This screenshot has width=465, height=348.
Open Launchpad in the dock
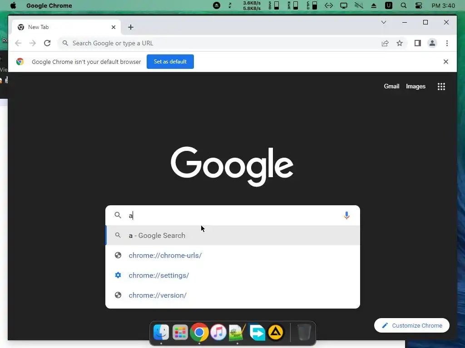pos(180,332)
